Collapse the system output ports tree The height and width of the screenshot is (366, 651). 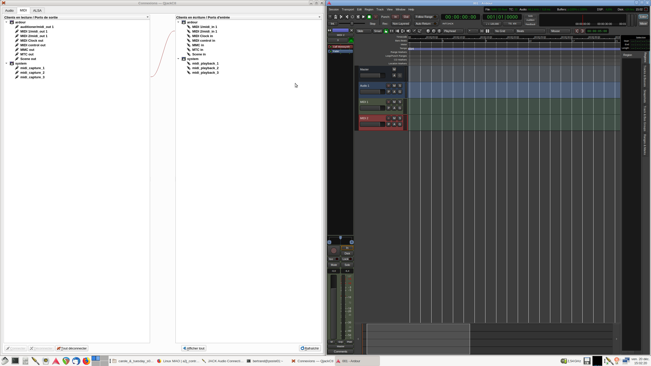(x=6, y=63)
